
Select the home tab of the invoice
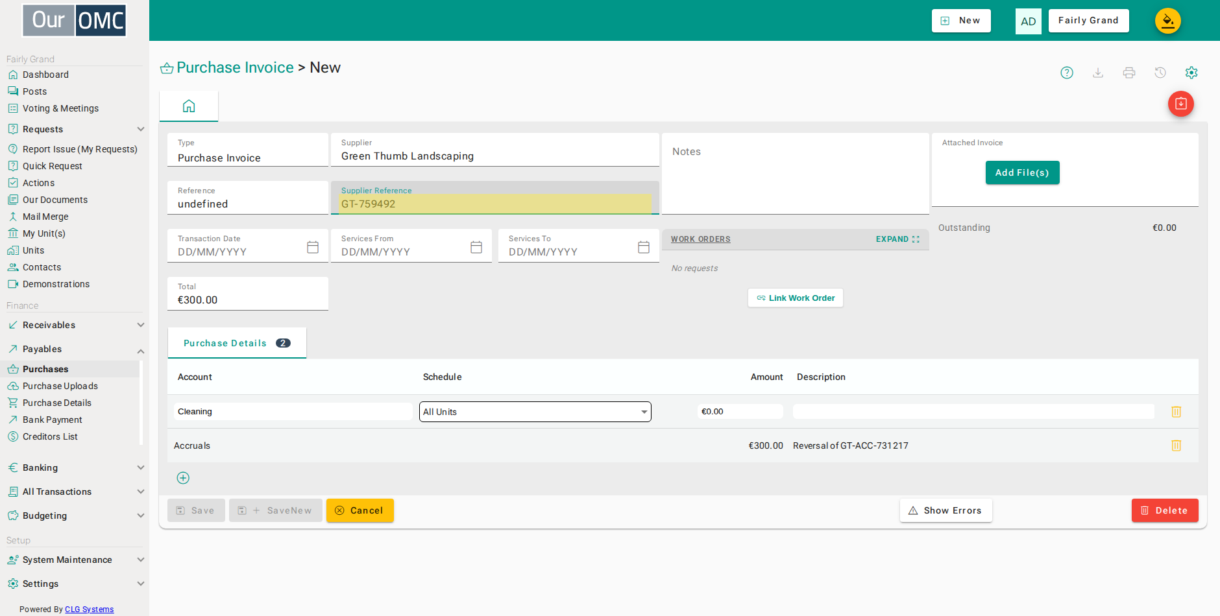(189, 106)
